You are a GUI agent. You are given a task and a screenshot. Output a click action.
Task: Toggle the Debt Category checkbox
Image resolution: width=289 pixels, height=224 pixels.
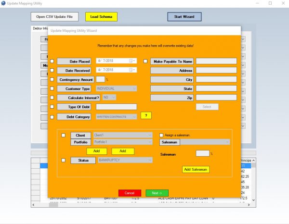[x=52, y=117]
